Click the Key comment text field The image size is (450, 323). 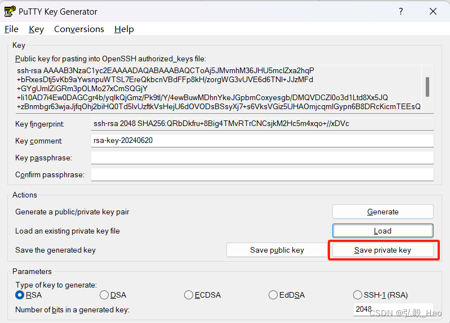(x=262, y=141)
